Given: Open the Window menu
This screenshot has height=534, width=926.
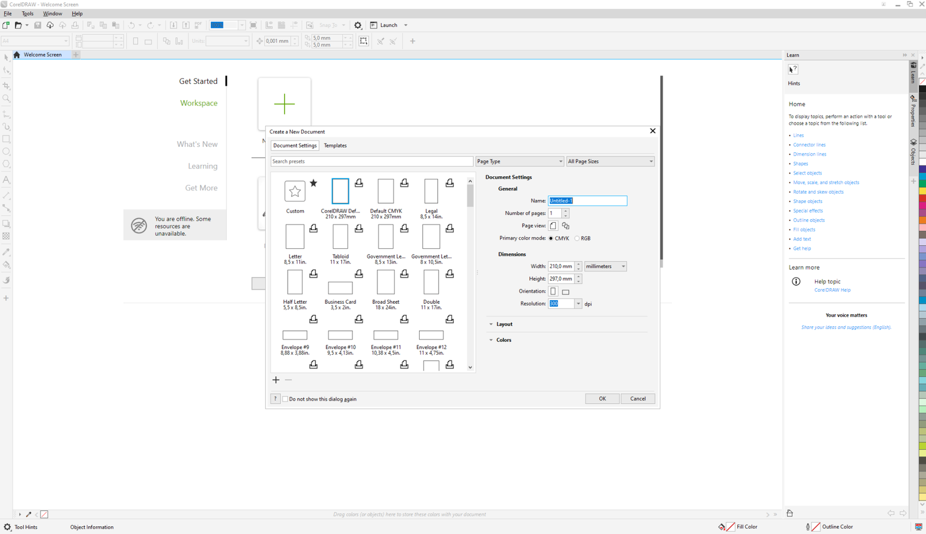Looking at the screenshot, I should click(53, 13).
